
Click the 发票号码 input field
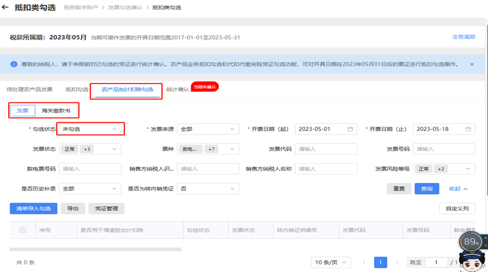(x=444, y=149)
